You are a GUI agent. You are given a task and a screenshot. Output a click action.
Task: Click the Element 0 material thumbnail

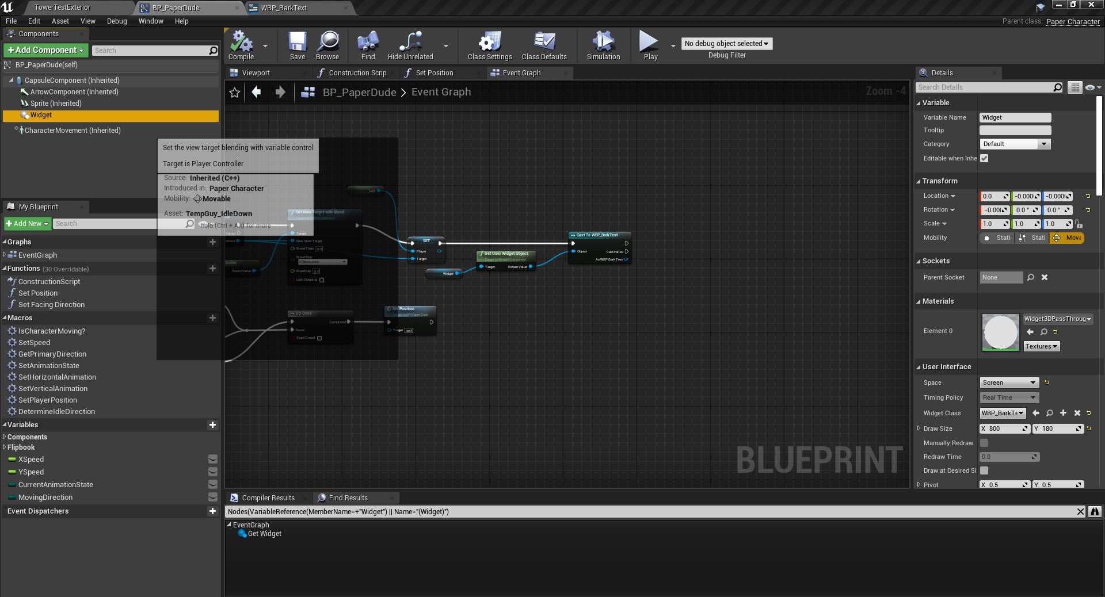coord(1000,332)
